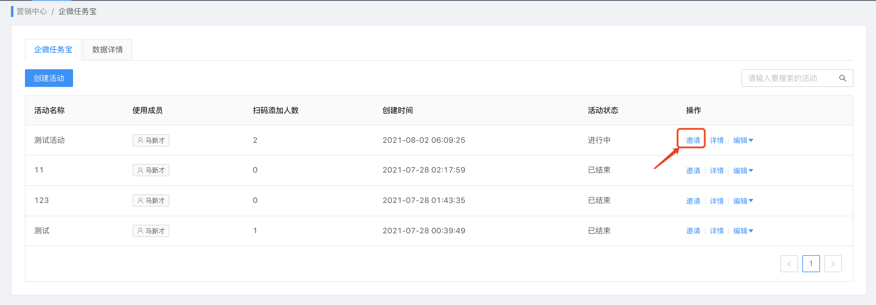Click 邀请 link for 测试活动
876x305 pixels.
693,140
